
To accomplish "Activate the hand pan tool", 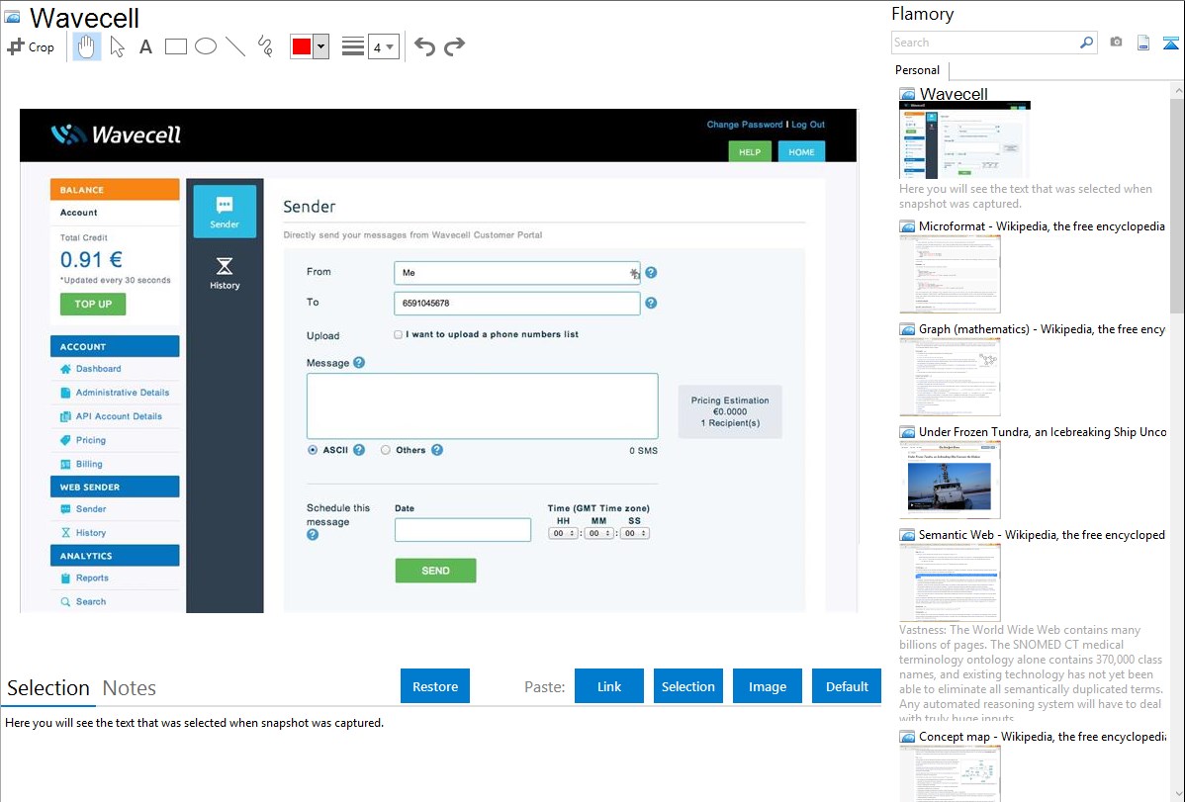I will tap(87, 46).
